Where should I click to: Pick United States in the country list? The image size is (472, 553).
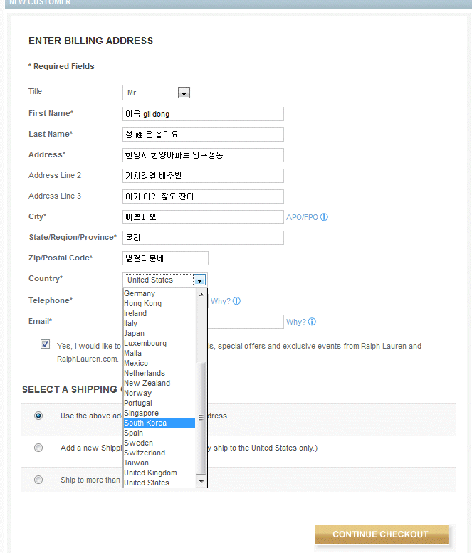tap(159, 483)
